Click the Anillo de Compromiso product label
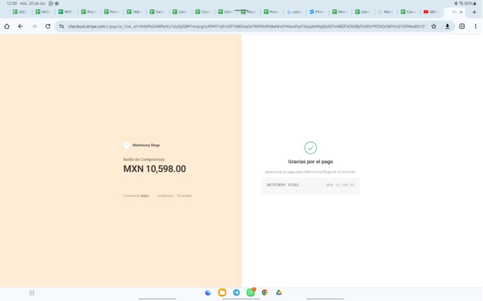This screenshot has width=483, height=301. (x=144, y=160)
